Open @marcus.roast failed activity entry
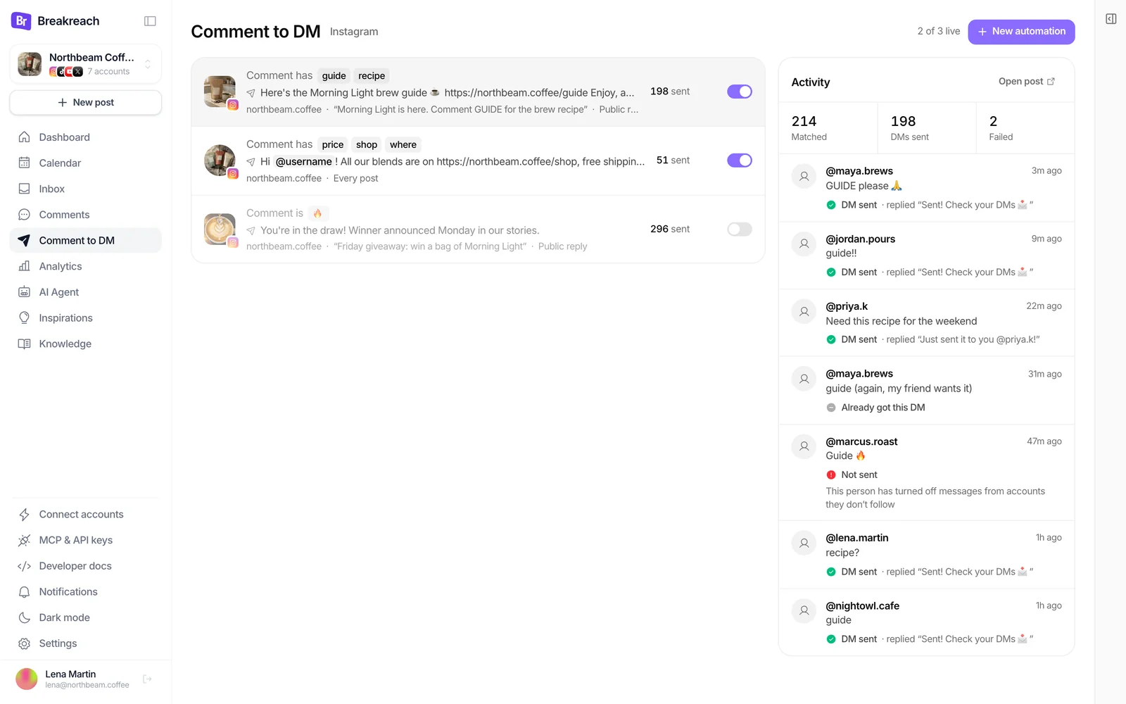1126x704 pixels. (x=926, y=472)
